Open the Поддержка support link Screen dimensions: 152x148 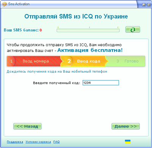coord(15,142)
